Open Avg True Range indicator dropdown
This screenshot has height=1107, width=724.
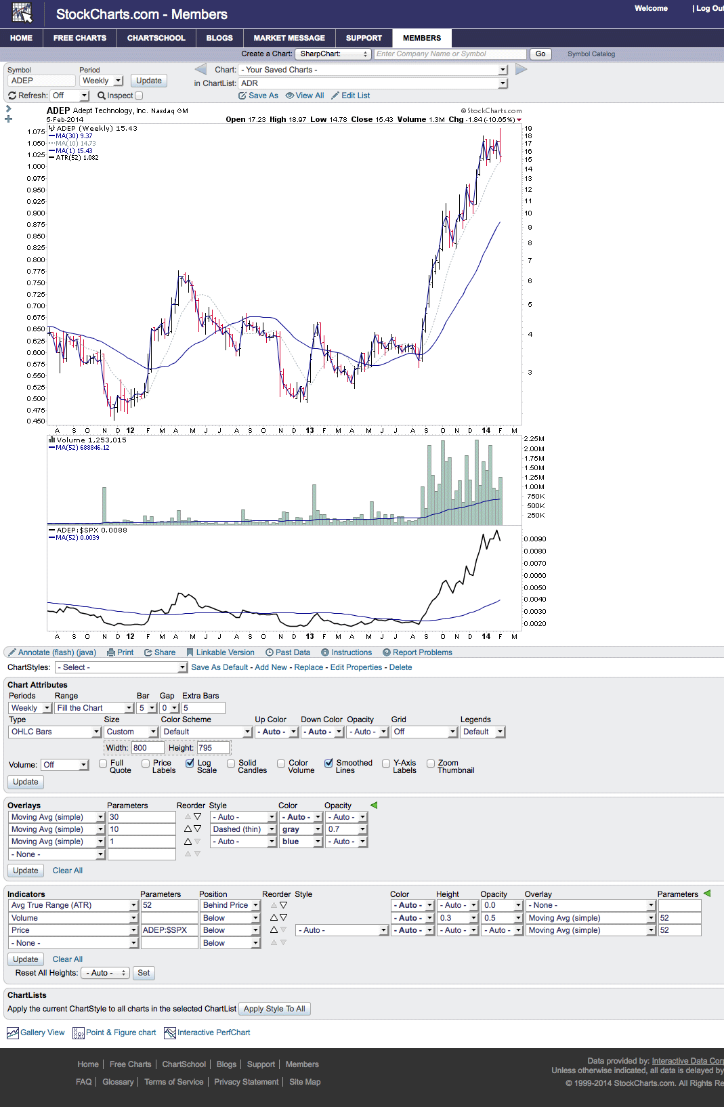click(x=73, y=905)
